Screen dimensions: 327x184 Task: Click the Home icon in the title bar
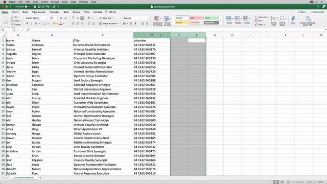tap(35, 7)
